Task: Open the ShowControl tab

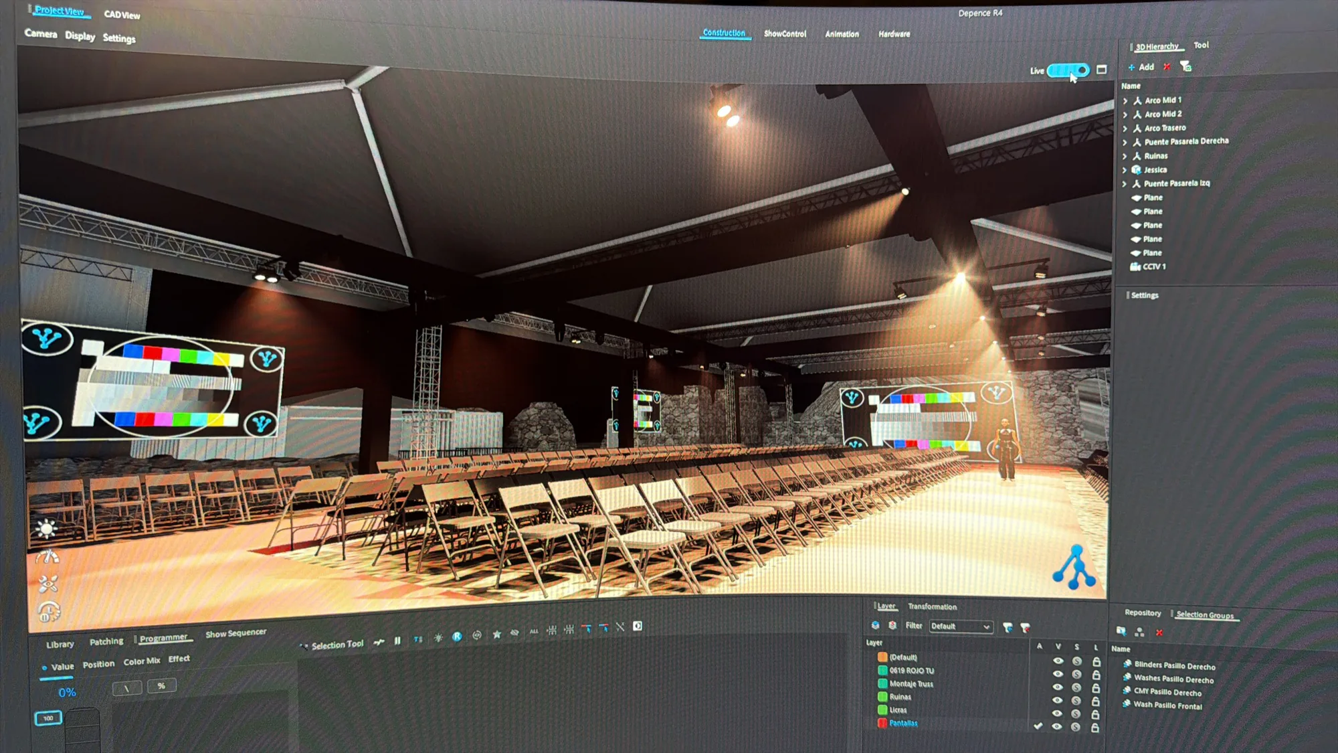Action: (785, 33)
